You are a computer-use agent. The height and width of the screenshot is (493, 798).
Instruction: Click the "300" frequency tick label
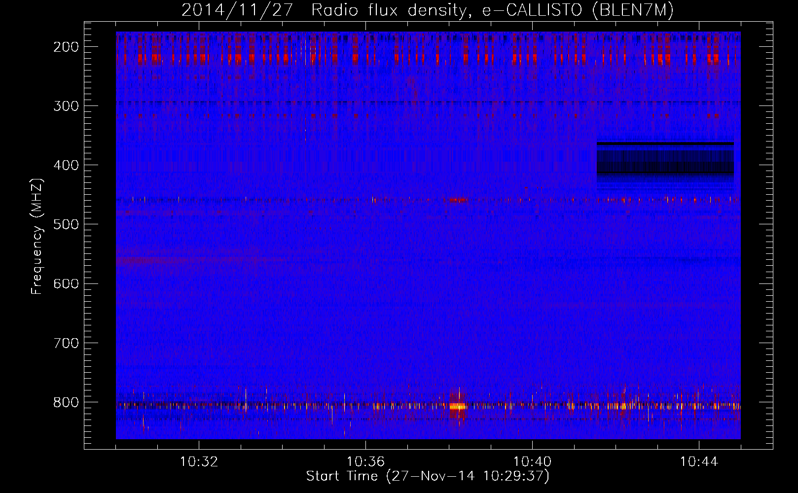click(66, 106)
